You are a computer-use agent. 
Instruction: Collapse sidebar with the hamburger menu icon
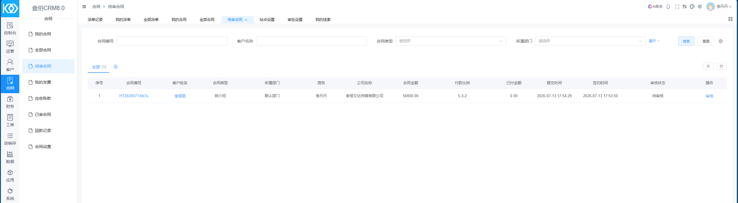click(84, 7)
